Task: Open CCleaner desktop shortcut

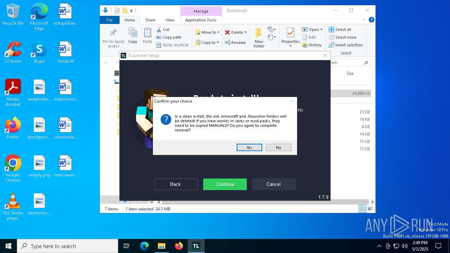Action: [x=13, y=52]
